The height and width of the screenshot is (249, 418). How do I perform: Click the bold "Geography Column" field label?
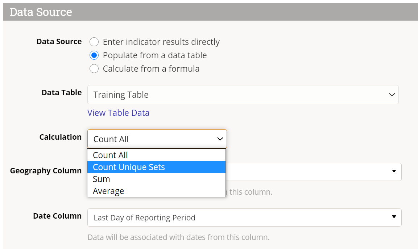point(46,171)
